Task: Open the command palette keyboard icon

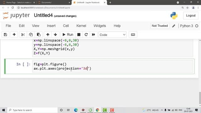Action: pyautogui.click(x=133, y=35)
